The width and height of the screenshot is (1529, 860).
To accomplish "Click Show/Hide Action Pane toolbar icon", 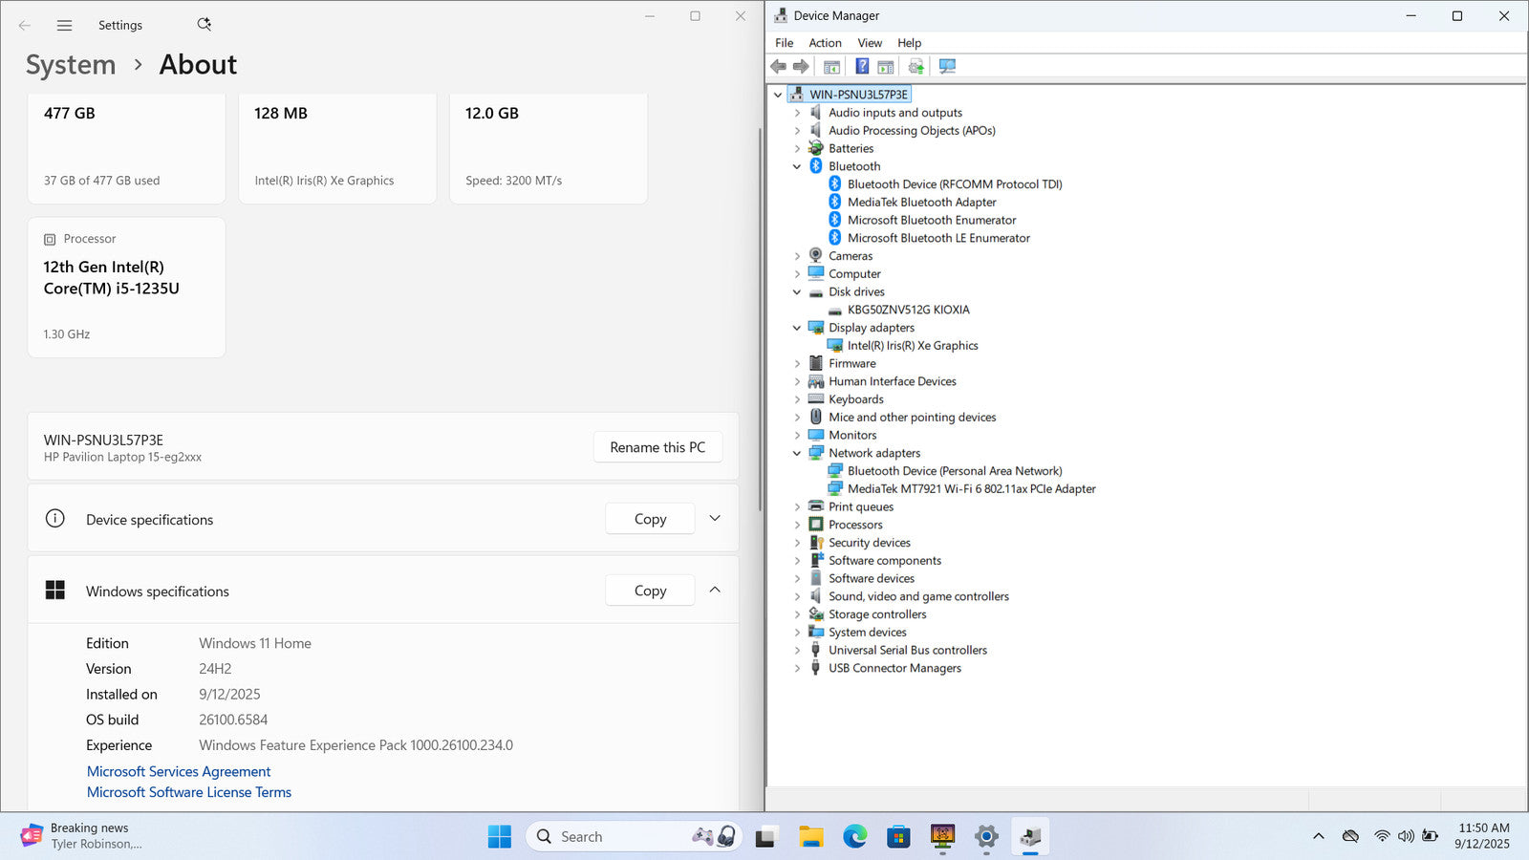I will (x=886, y=67).
